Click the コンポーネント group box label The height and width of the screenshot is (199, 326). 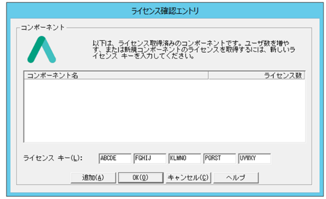pos(42,27)
